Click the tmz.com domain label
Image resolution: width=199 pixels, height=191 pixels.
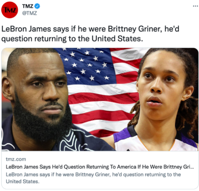click(16, 159)
